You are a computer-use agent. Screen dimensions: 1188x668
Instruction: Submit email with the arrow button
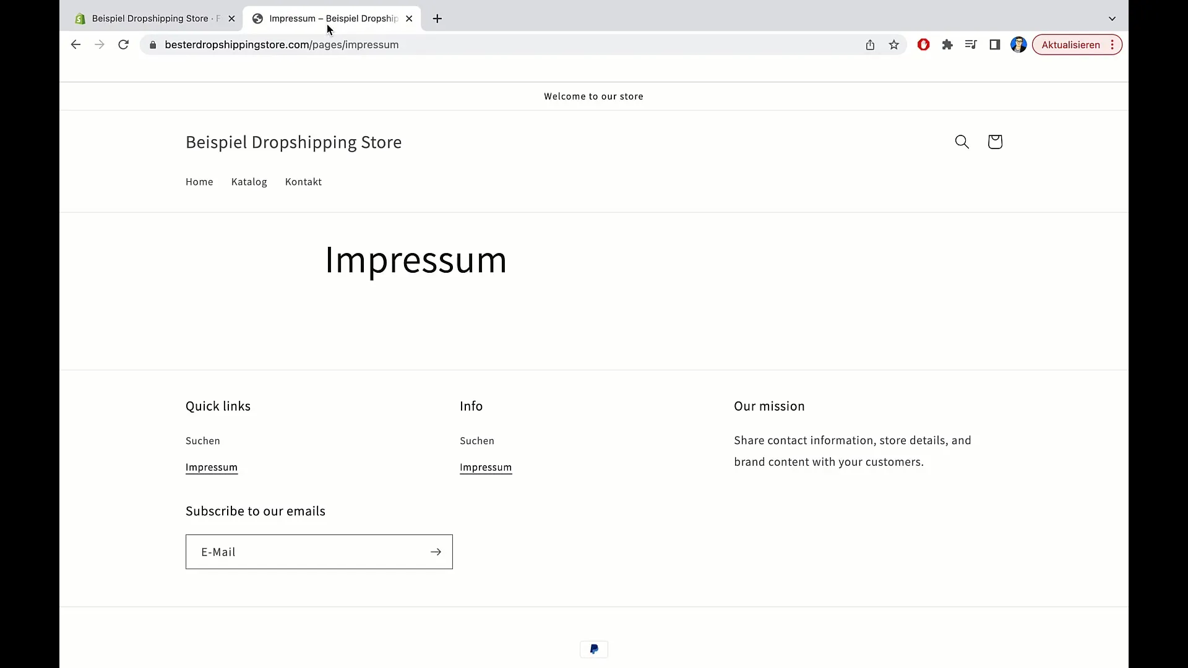436,552
